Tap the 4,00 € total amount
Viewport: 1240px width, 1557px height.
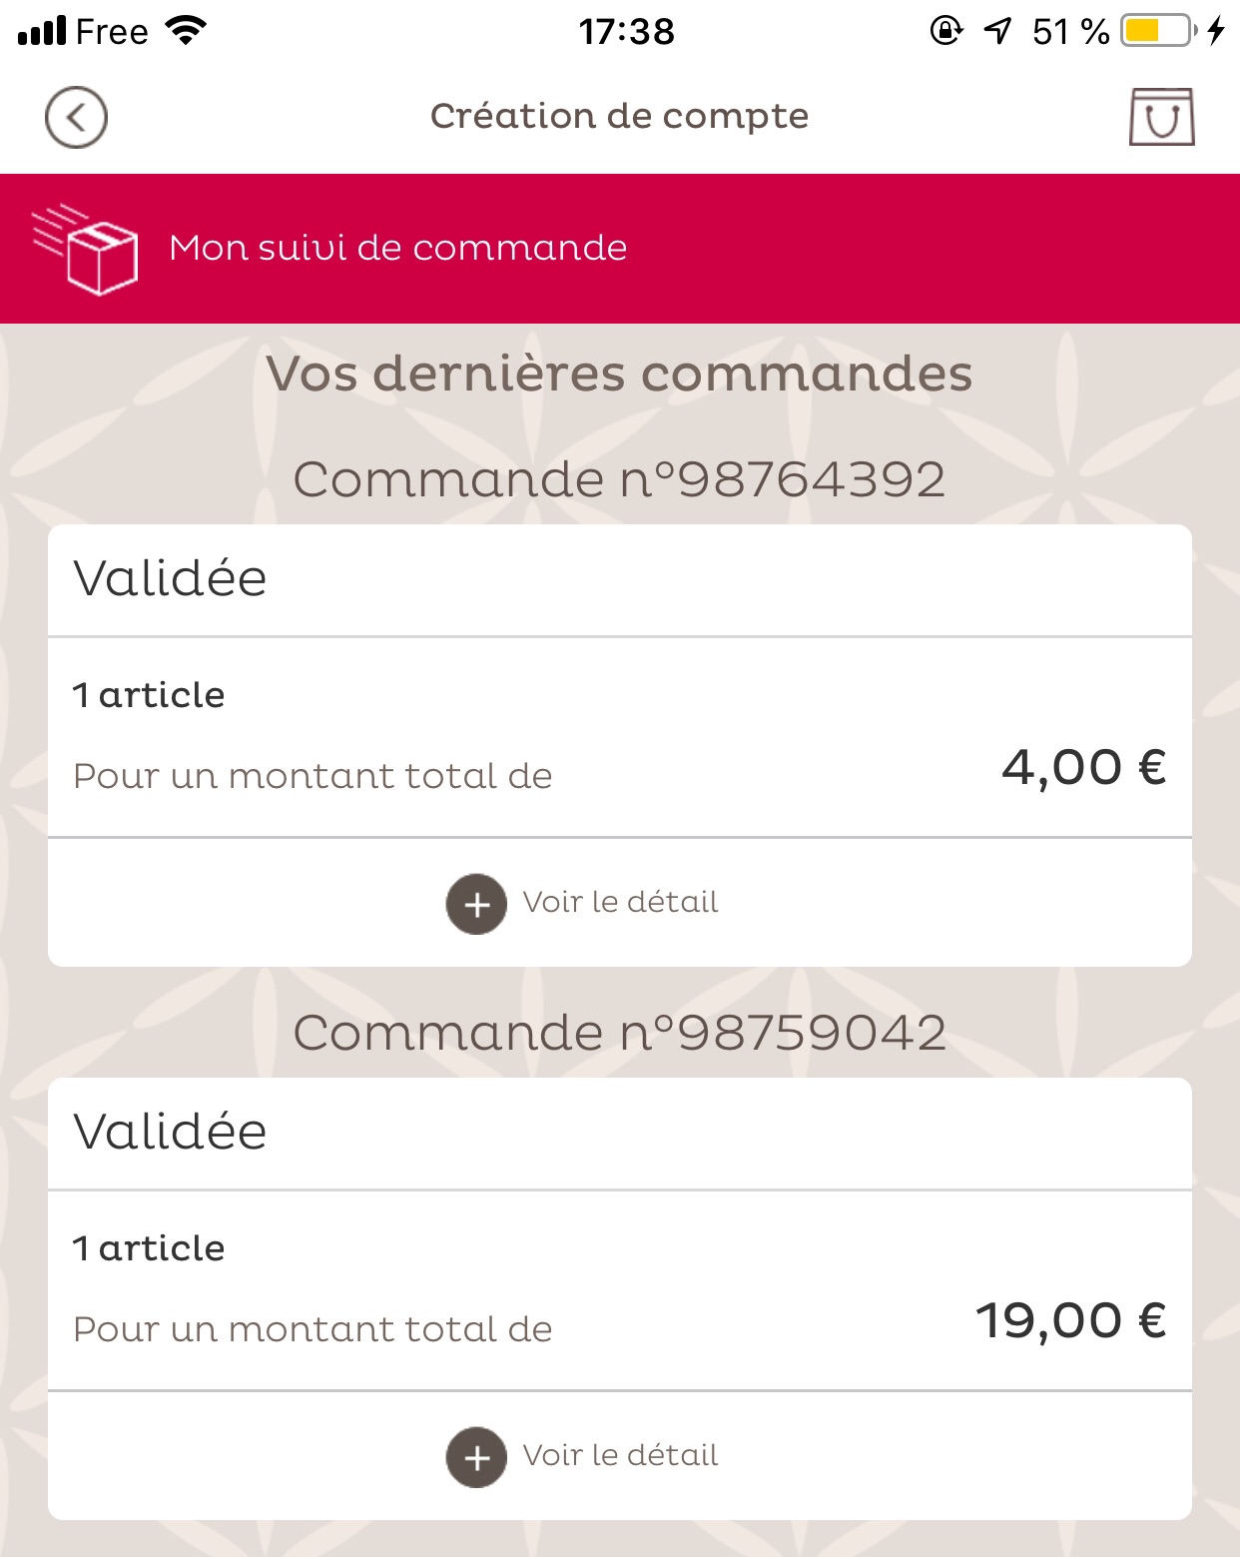click(x=1084, y=768)
